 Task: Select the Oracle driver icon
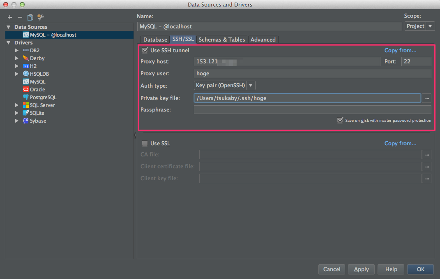tap(26, 89)
